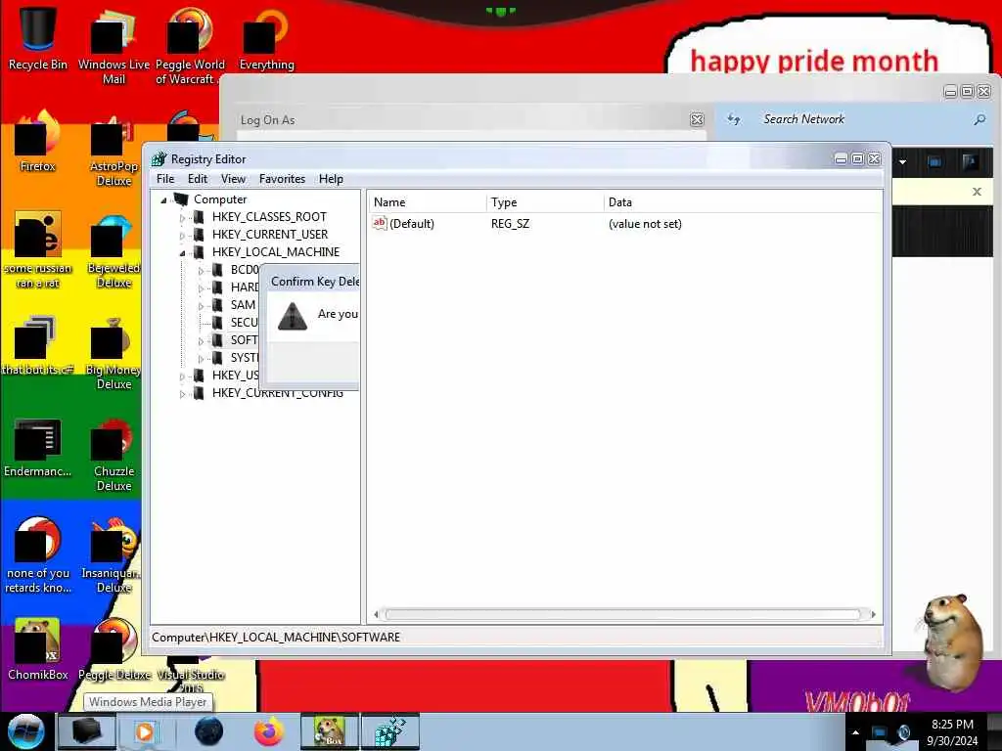Click the network tray icon
This screenshot has width=1002, height=751.
[880, 732]
